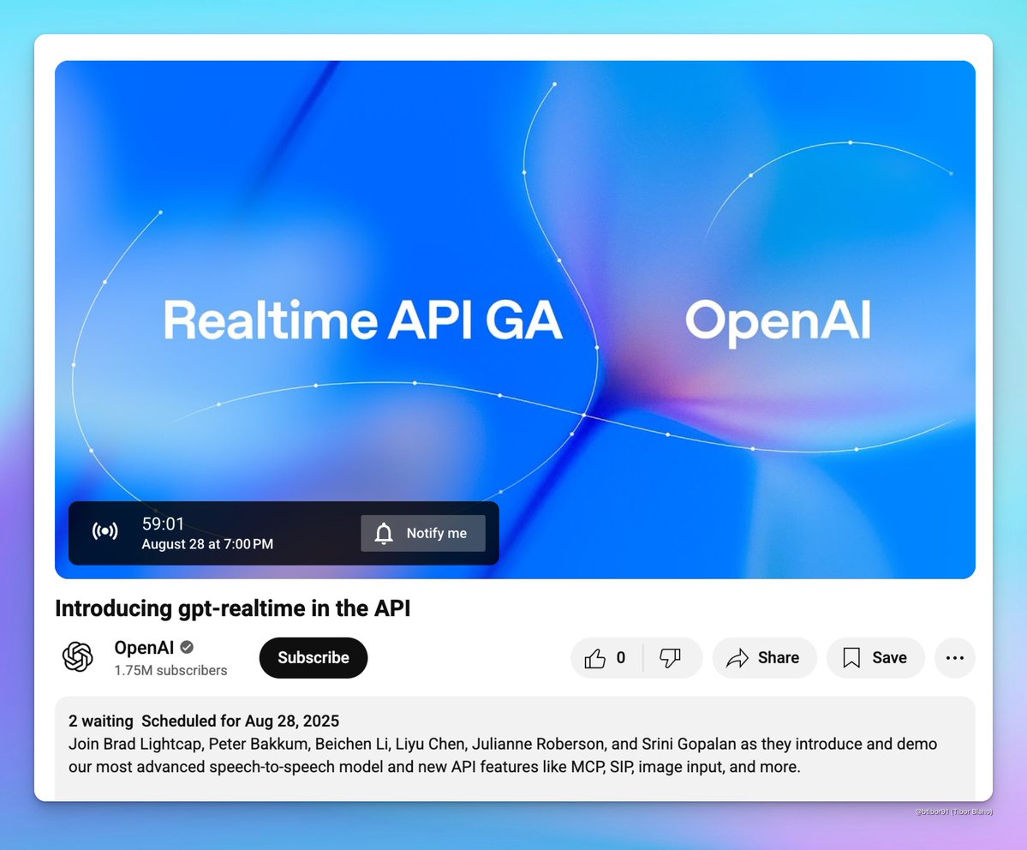Click the live broadcast icon on the video overlay
The image size is (1027, 850).
tap(104, 530)
